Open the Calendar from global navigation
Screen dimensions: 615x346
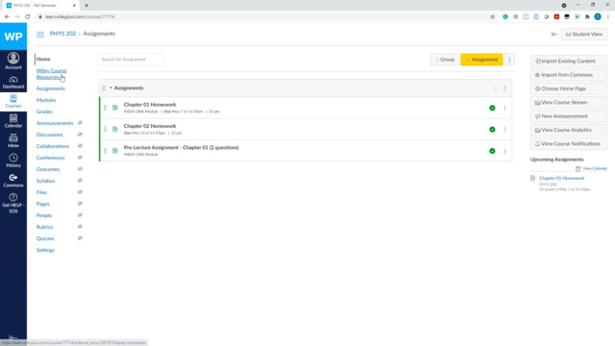pos(13,121)
